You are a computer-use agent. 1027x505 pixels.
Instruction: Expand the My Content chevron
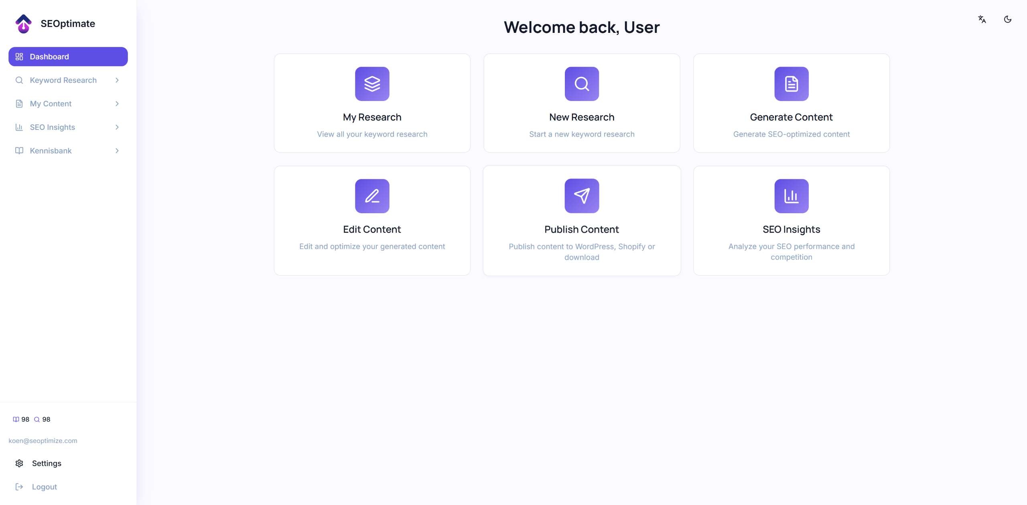(117, 104)
